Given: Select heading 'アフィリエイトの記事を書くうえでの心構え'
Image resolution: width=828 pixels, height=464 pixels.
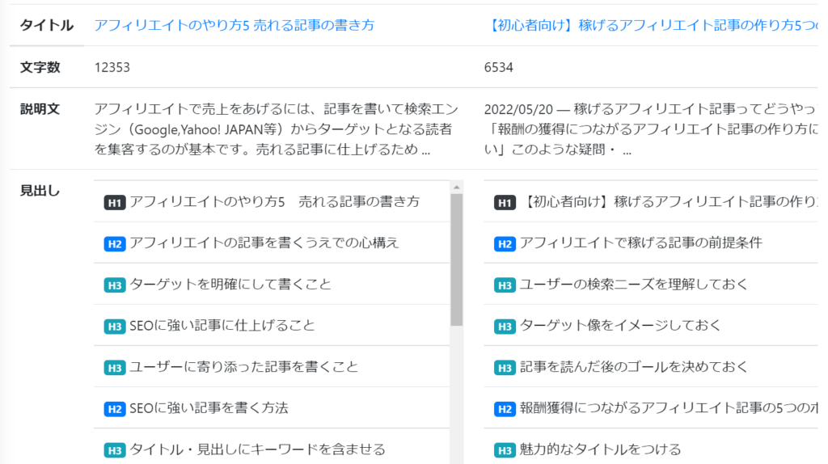Looking at the screenshot, I should [x=264, y=243].
